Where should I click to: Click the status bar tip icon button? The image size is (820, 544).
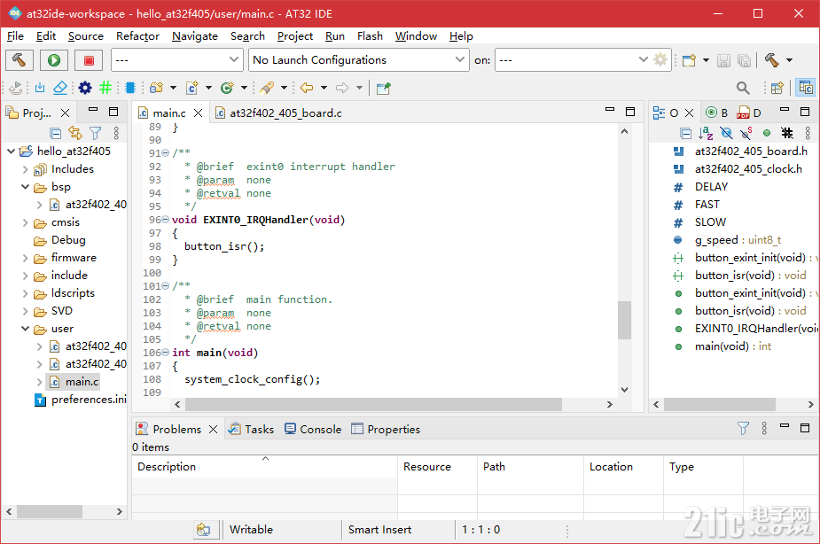203,530
